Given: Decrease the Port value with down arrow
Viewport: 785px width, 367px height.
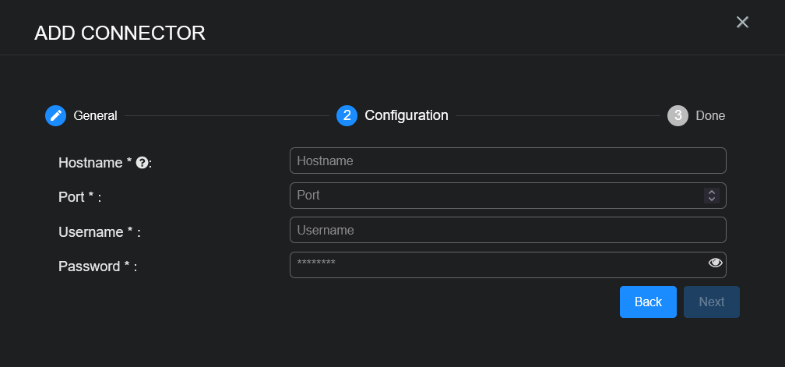Looking at the screenshot, I should click(x=711, y=199).
